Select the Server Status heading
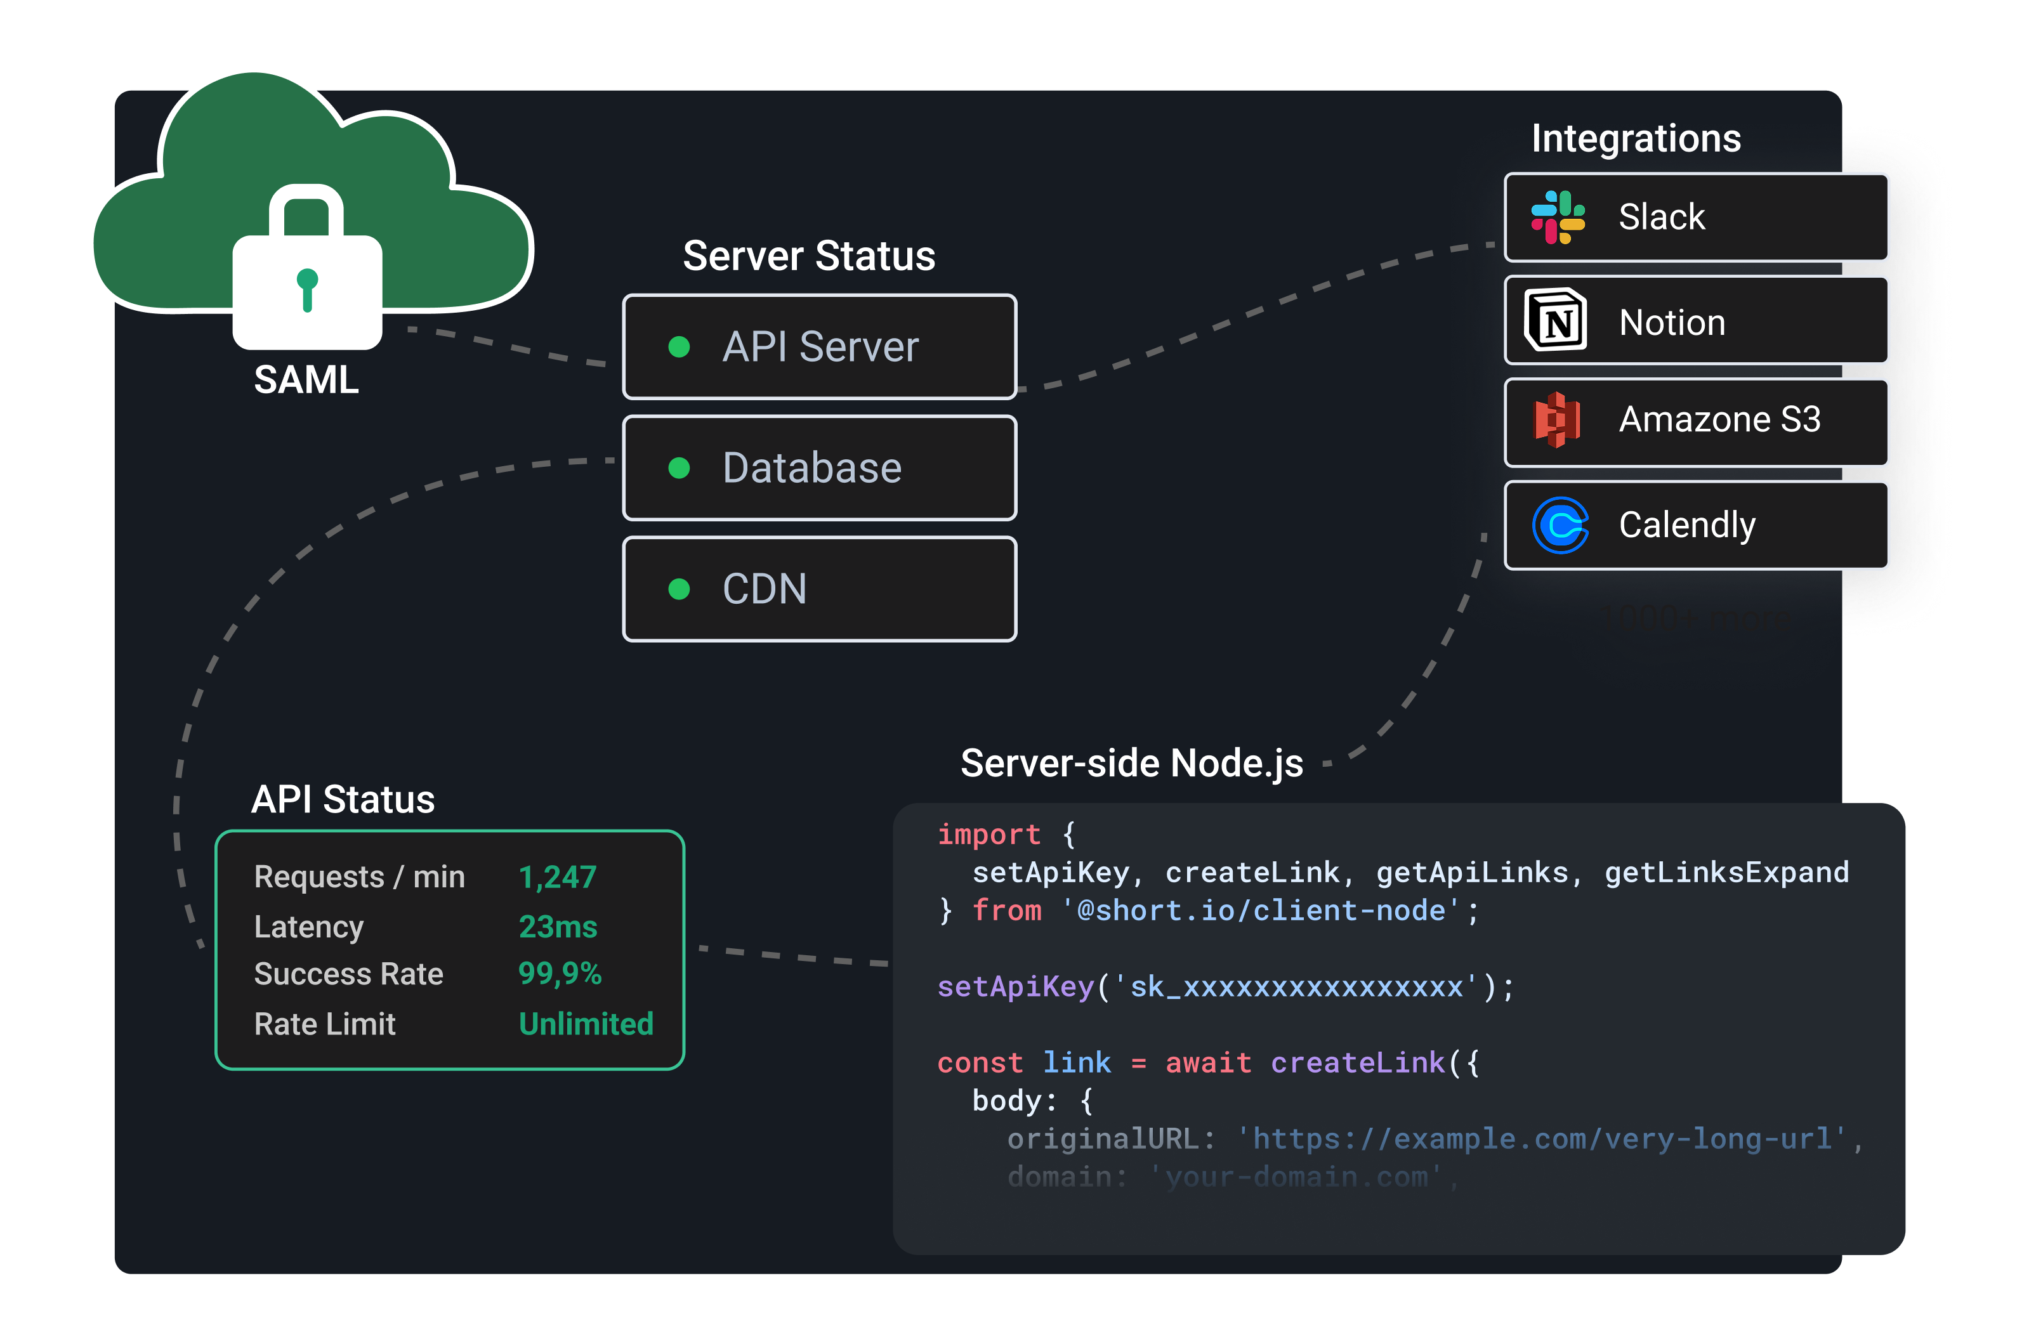Viewport: 2036px width, 1344px height. (x=809, y=254)
